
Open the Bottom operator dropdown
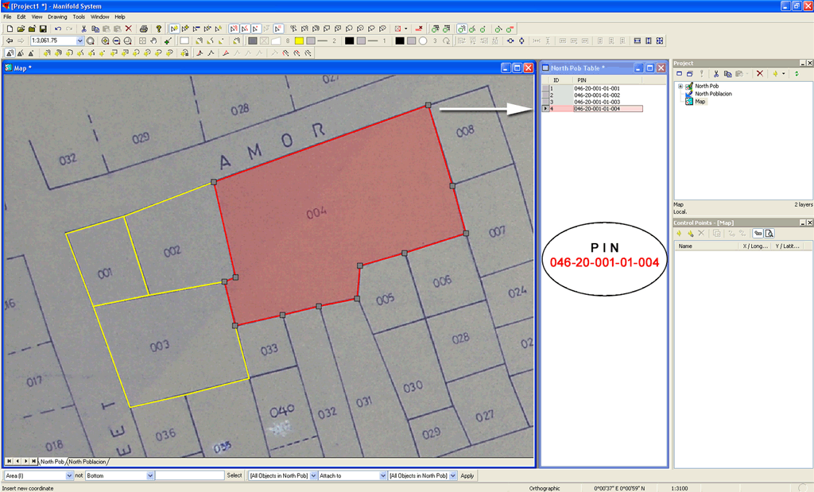click(x=150, y=476)
